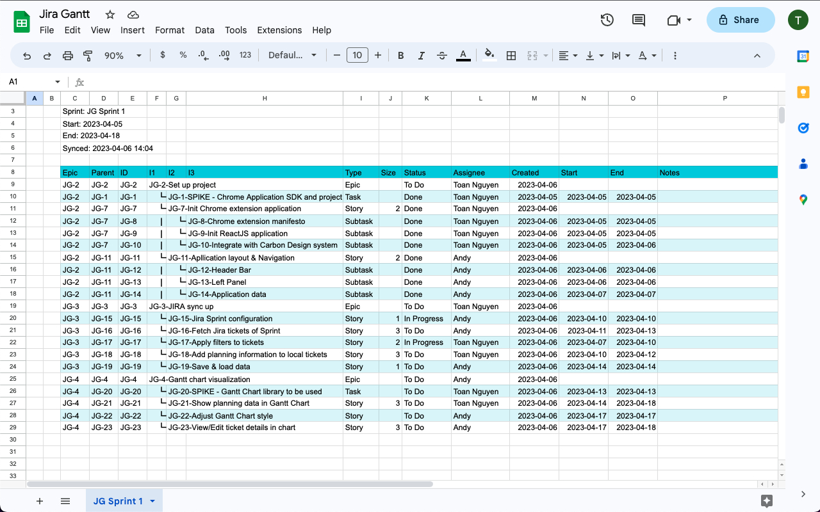Add a new sheet

click(40, 501)
